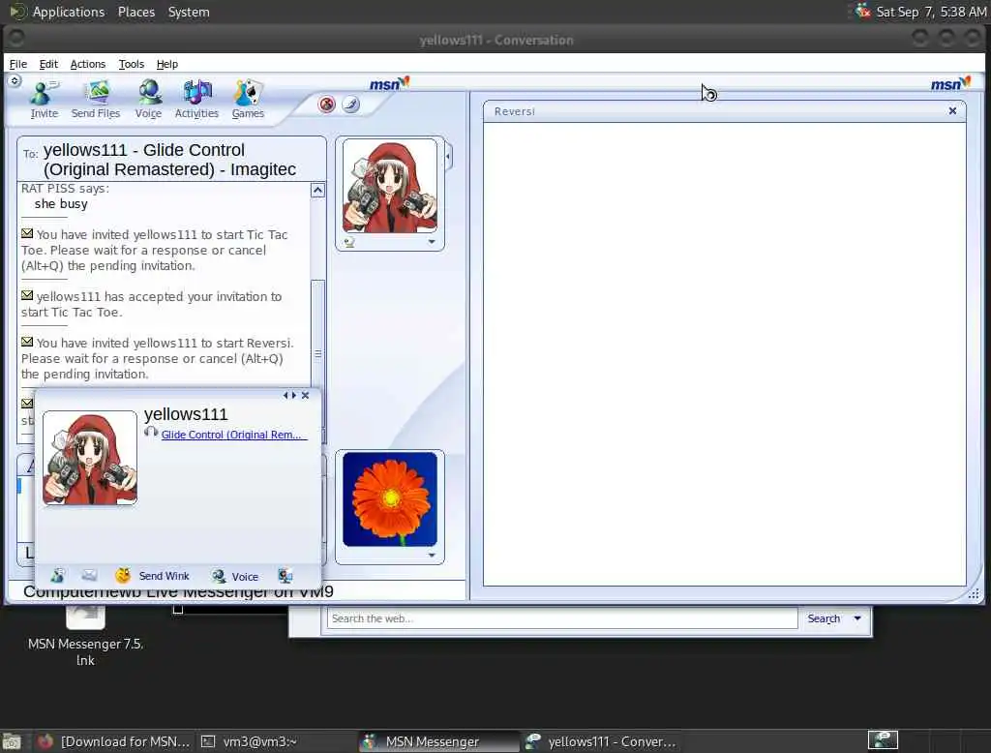The width and height of the screenshot is (991, 753).
Task: Click the block contact red icon
Action: pyautogui.click(x=327, y=105)
